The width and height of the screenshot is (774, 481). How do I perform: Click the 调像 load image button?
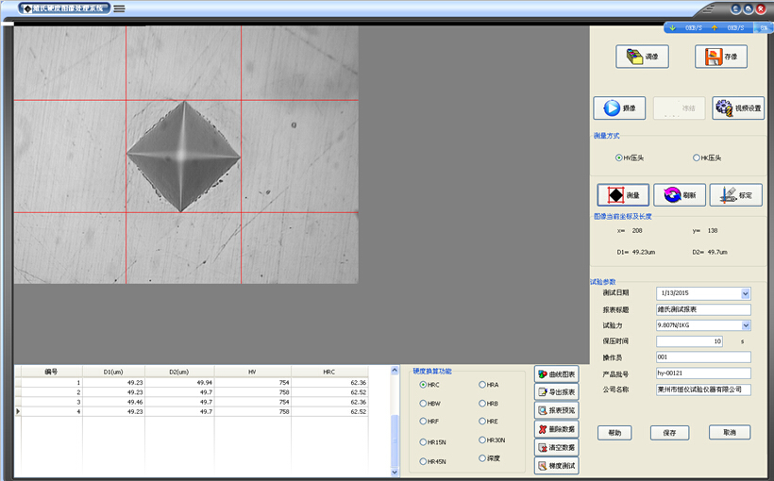tap(642, 57)
